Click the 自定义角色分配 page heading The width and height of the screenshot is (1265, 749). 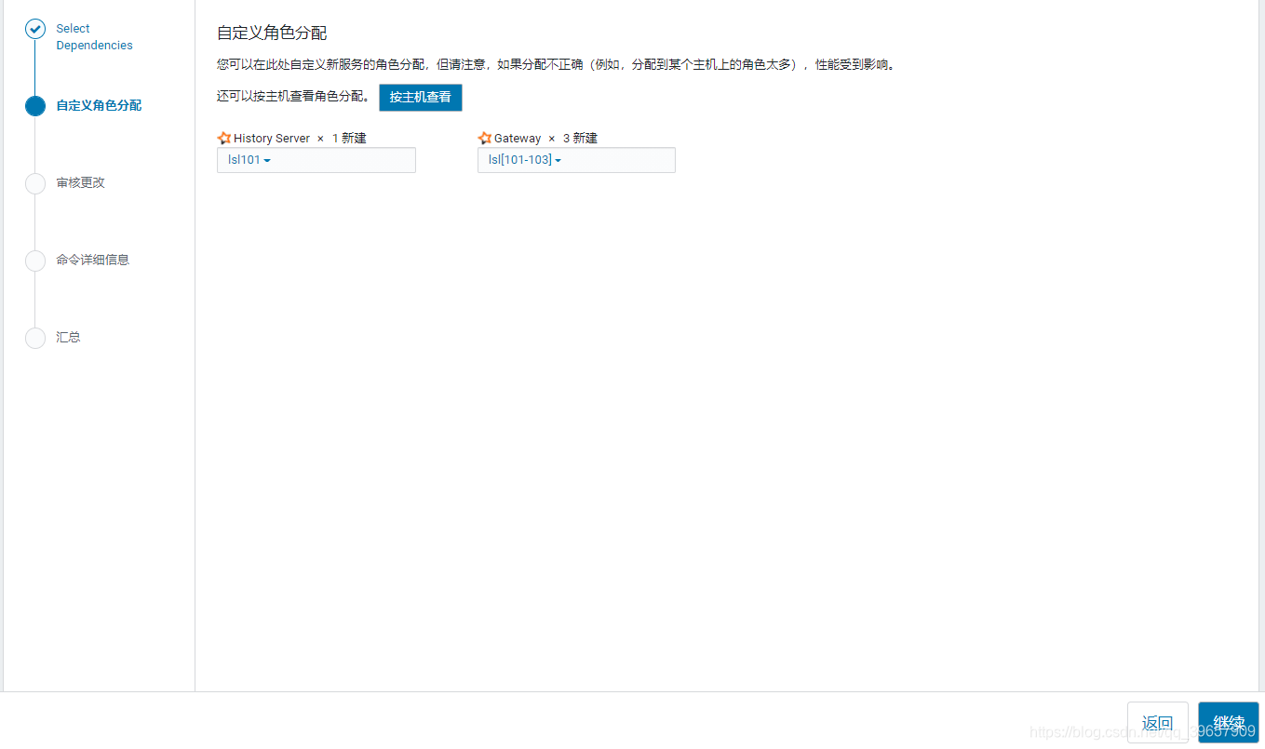pyautogui.click(x=272, y=33)
